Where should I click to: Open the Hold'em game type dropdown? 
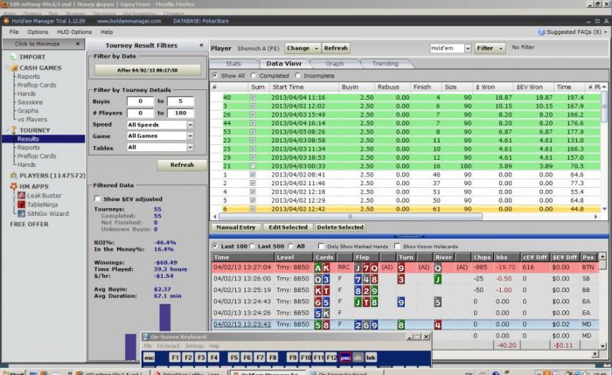(x=468, y=48)
